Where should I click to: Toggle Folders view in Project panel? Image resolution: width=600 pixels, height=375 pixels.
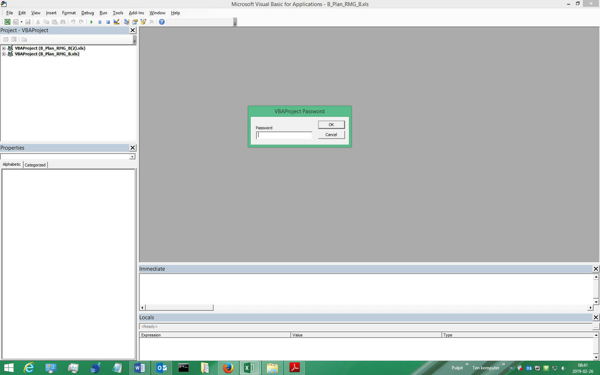coord(24,39)
